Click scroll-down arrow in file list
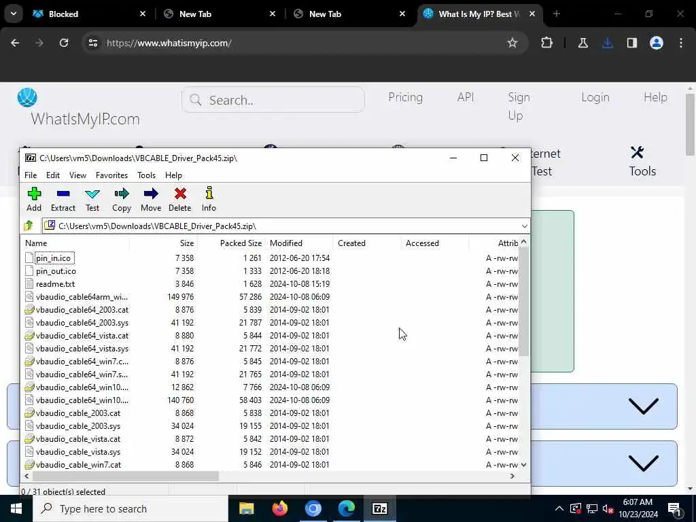This screenshot has height=522, width=696. coord(523,465)
